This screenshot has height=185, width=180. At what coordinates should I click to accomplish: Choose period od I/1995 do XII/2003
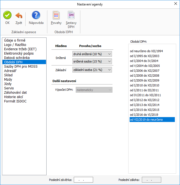pos(145,56)
